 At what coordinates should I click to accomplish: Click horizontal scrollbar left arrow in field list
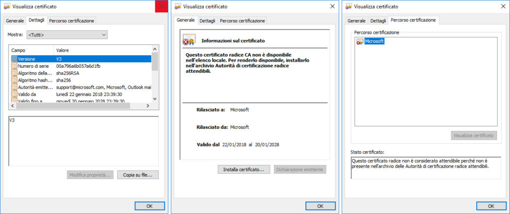[x=12, y=106]
